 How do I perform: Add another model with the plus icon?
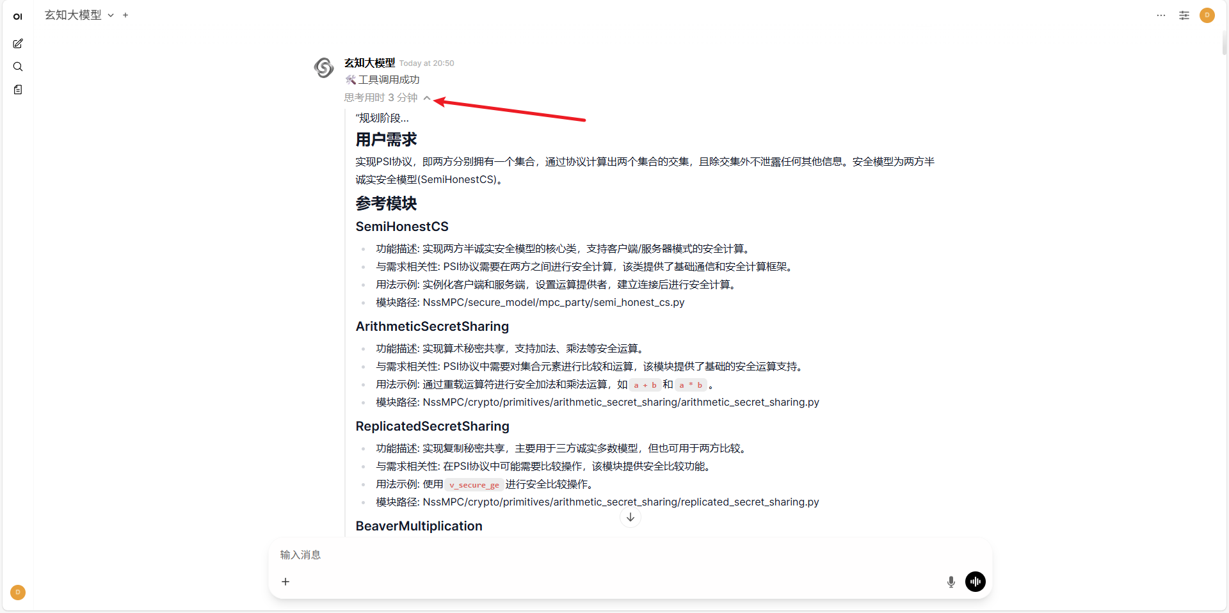click(x=125, y=15)
